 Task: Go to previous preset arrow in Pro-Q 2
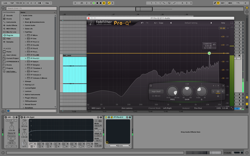click(171, 23)
